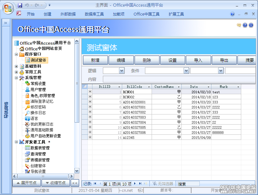Open the CustomName column filter dropdown

point(179,87)
